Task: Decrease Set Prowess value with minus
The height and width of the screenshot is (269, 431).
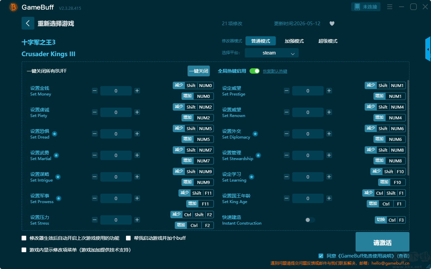Action: coord(95,198)
